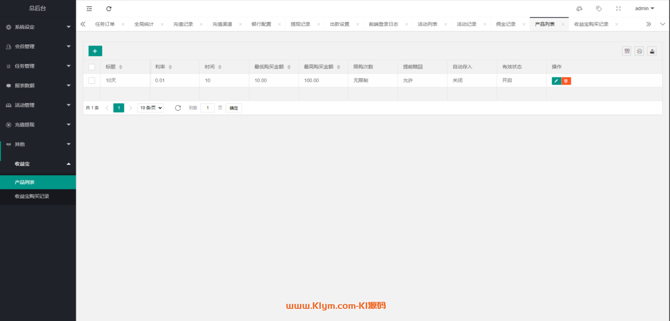
Task: Close the 充值记录 tab
Action: [201, 24]
